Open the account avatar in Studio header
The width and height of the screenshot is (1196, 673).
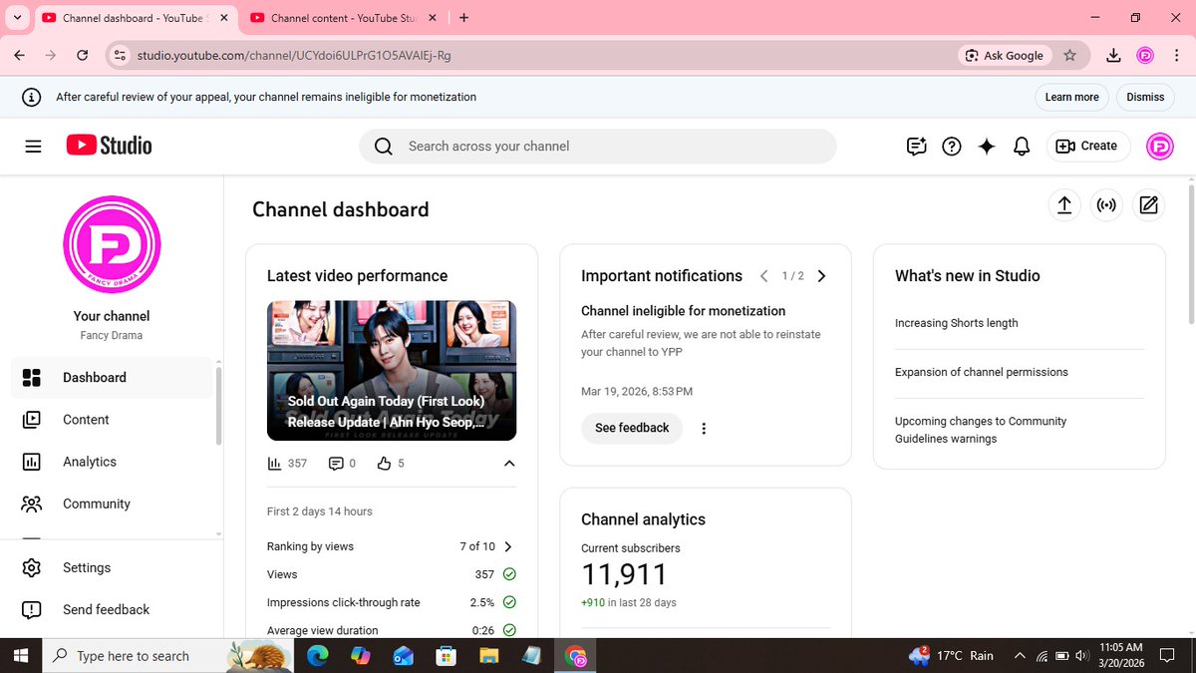1160,147
